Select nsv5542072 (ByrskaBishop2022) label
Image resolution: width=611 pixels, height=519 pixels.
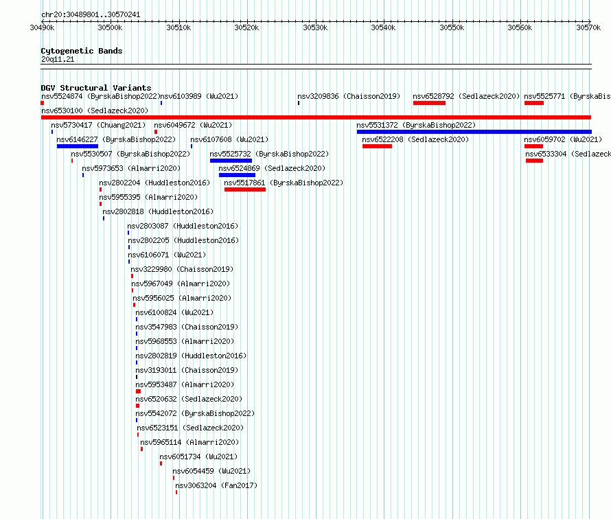coord(195,413)
